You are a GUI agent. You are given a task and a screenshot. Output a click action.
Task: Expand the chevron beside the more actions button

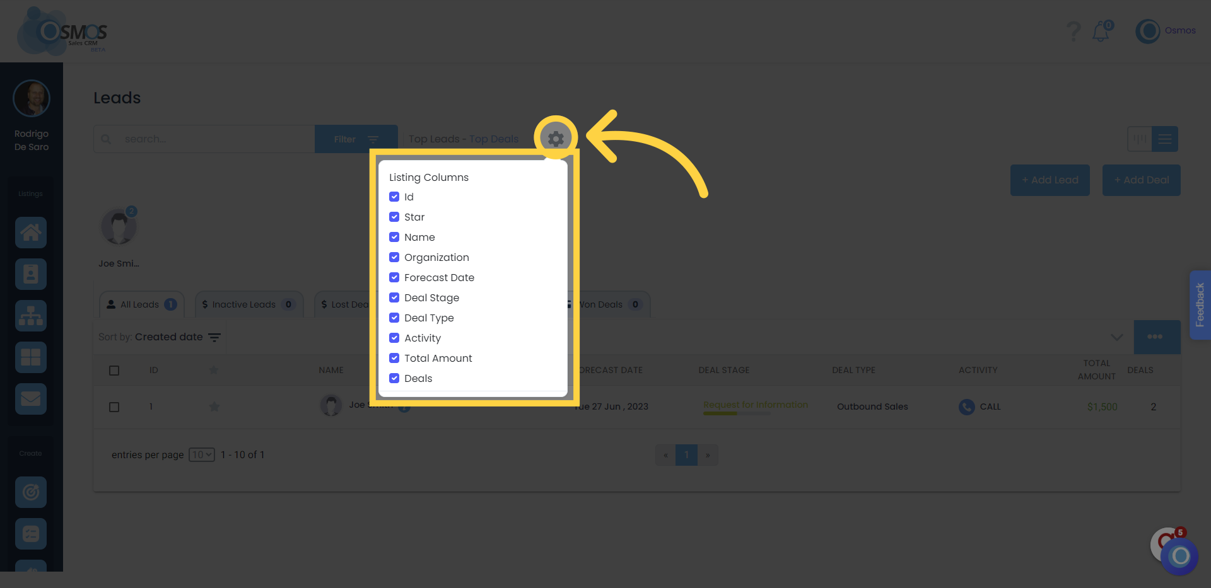(x=1116, y=337)
